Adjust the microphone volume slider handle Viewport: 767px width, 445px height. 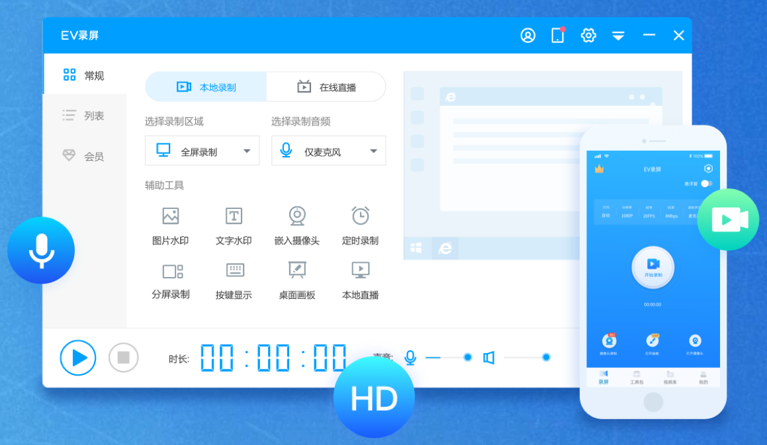point(468,358)
